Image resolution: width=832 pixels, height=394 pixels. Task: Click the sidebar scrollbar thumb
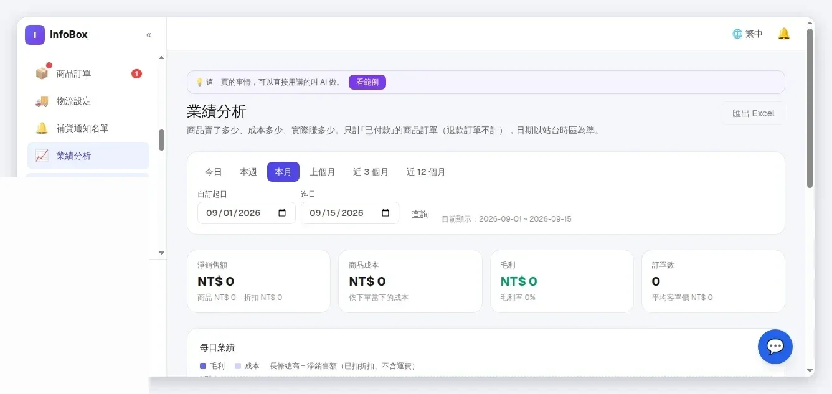tap(162, 140)
